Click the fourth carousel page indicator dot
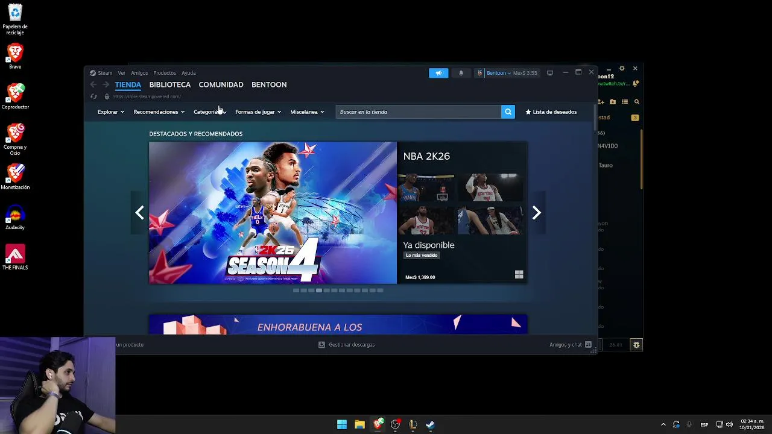The image size is (772, 434). [319, 291]
